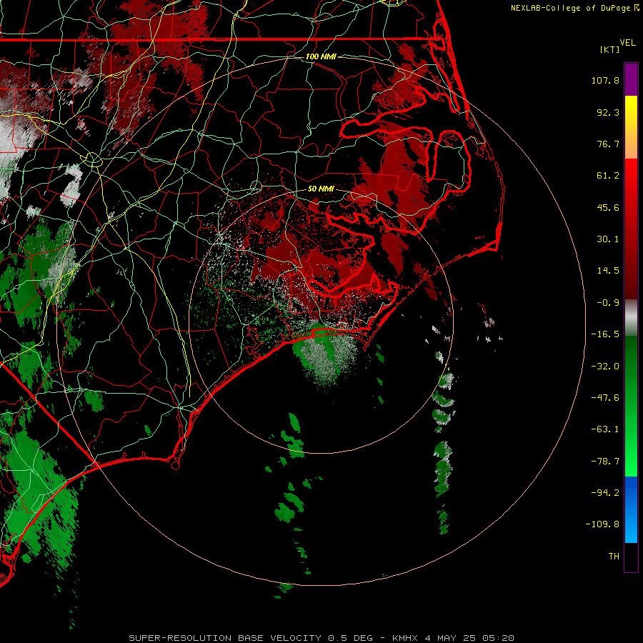Click the 14.5 velocity scale value
This screenshot has width=643, height=643.
coord(608,271)
